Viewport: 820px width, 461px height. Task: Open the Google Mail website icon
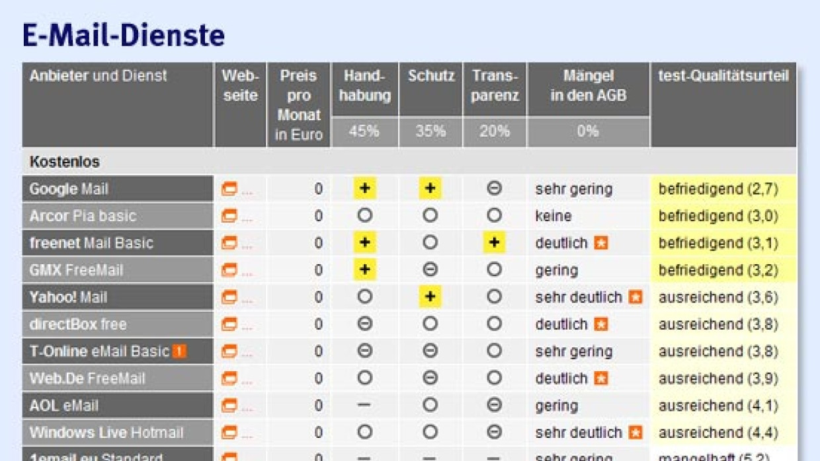(x=229, y=189)
